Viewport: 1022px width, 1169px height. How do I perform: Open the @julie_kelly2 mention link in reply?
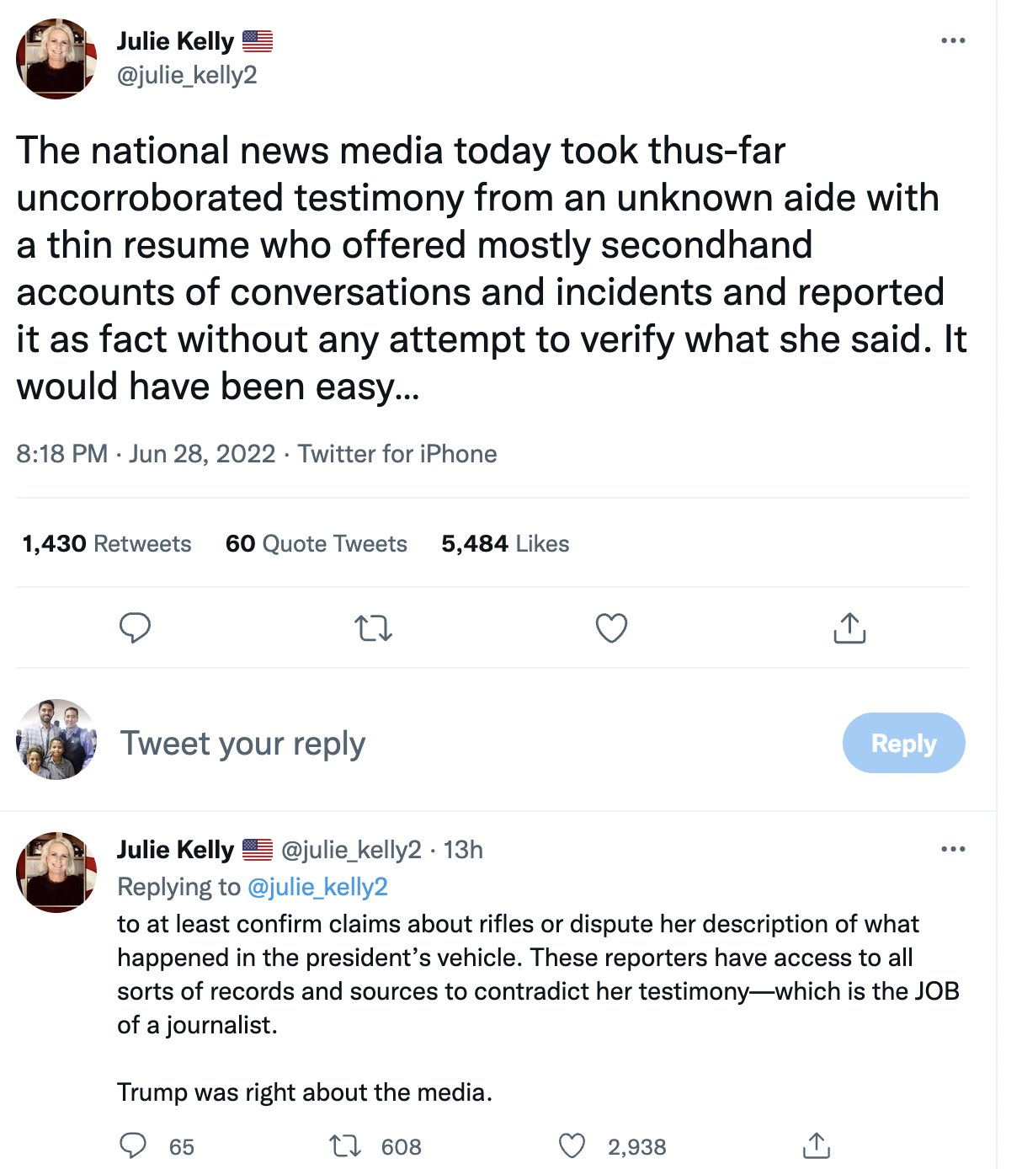(317, 886)
